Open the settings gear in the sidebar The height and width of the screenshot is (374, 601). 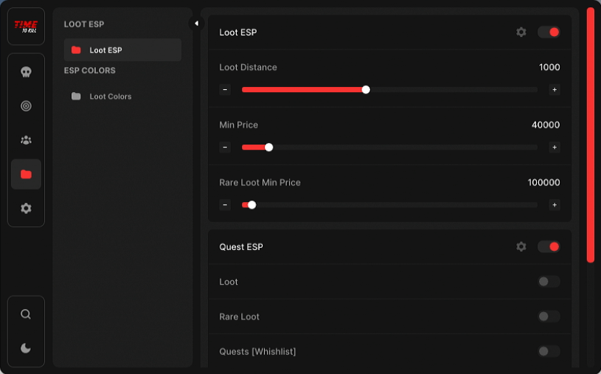pos(26,209)
